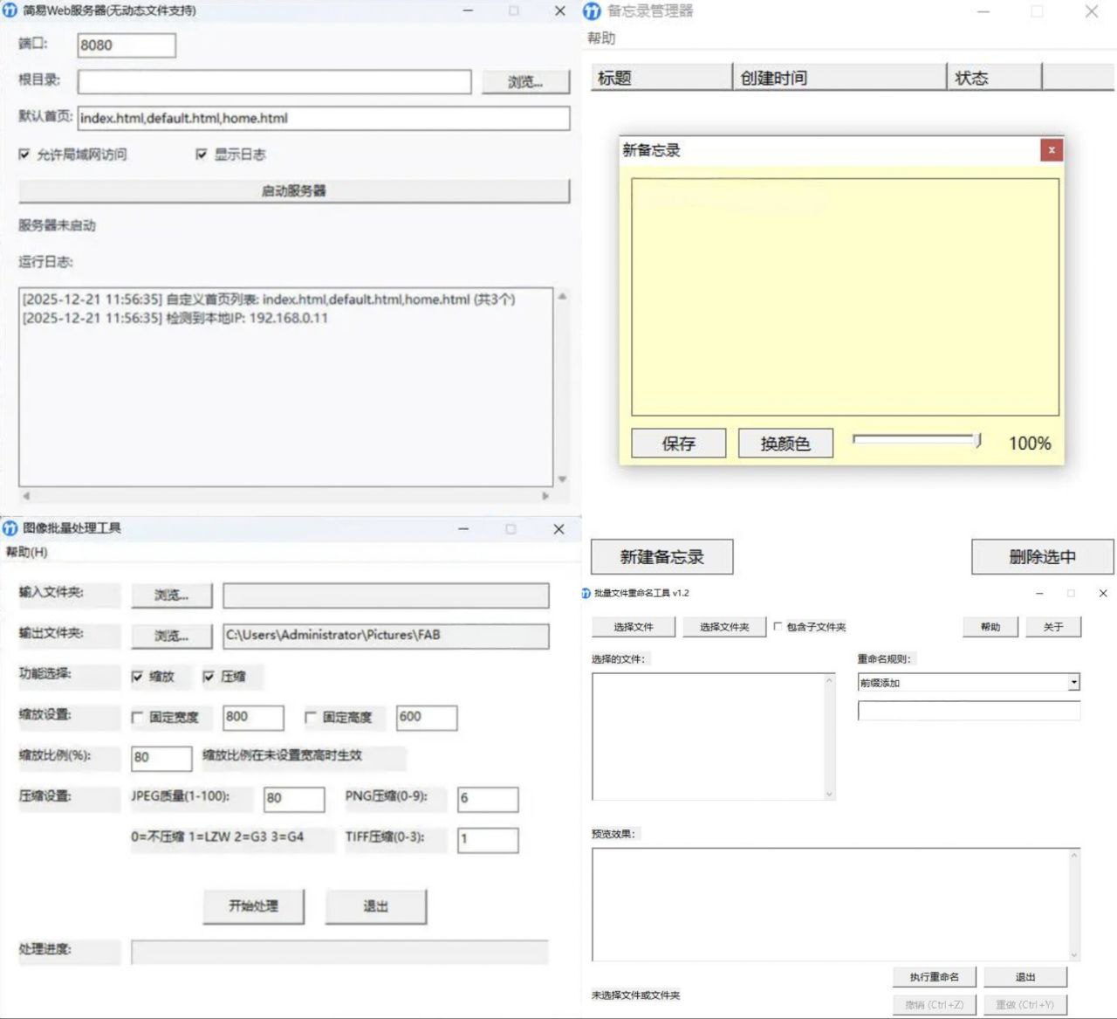Click the run log's scroll-down arrow
The width and height of the screenshot is (1117, 1019).
pos(562,479)
